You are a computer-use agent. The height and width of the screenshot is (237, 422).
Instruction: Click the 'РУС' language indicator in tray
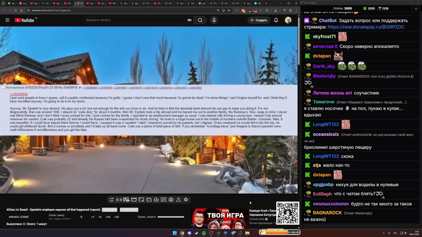395,233
